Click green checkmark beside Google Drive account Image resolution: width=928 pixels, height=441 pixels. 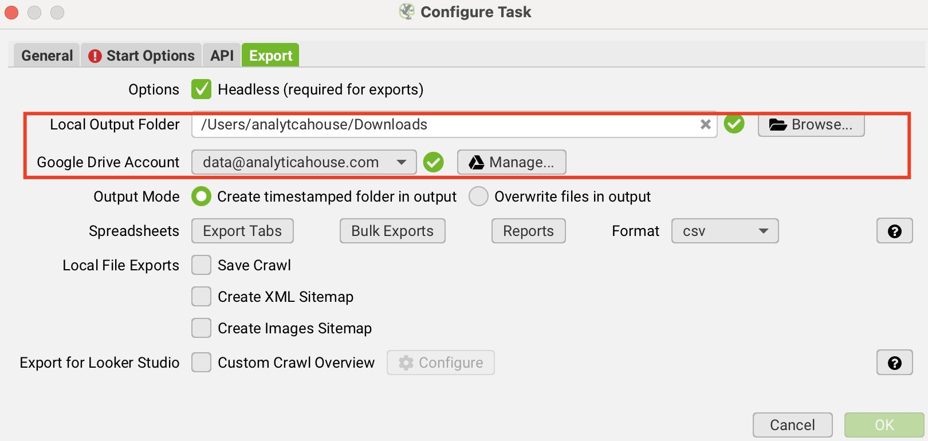click(433, 162)
